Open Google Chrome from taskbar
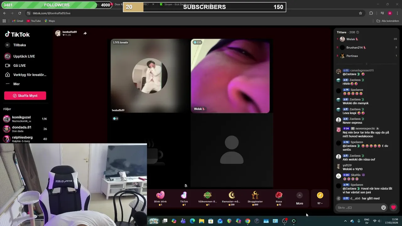 point(247,221)
